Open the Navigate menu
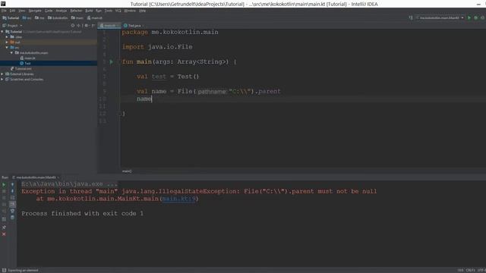This screenshot has width=486, height=273. tap(35, 11)
